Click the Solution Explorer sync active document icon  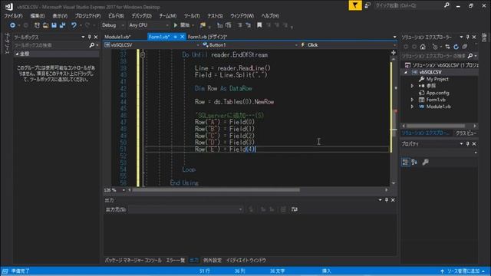click(447, 47)
